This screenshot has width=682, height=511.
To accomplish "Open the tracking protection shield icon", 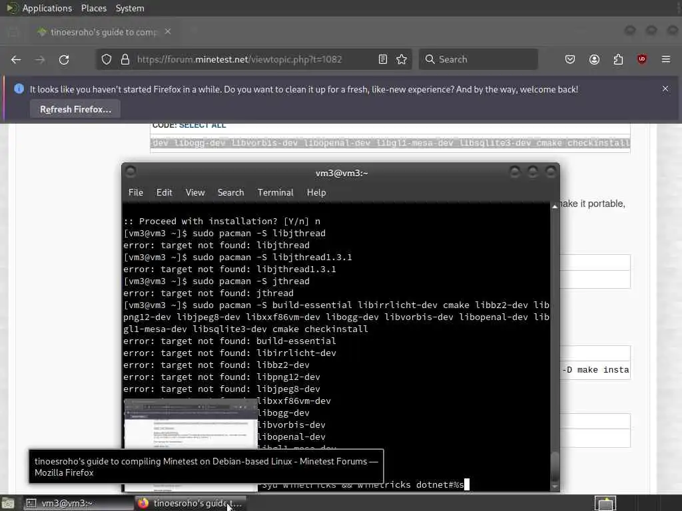I will point(107,59).
